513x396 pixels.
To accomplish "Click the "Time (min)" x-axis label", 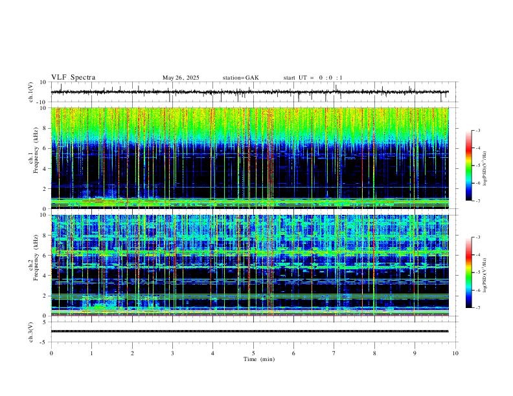I will [x=259, y=359].
